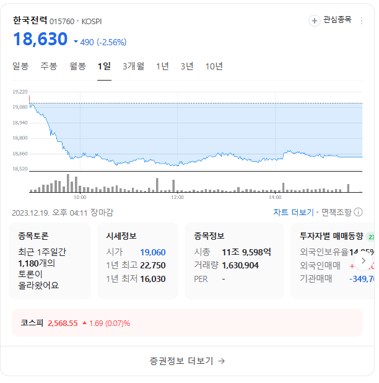Add stock to watchlist with plus icon

315,21
